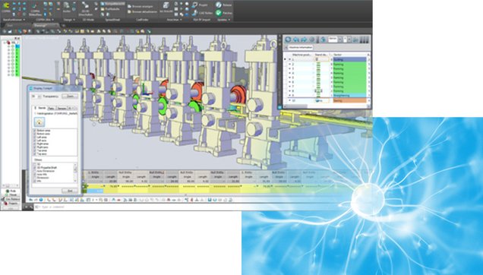Click the 2D/3D switch icon in ribbon
Viewport: 483px width, 275px height.
click(85, 6)
